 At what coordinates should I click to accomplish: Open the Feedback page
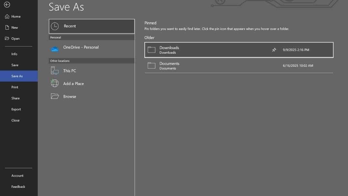(18, 186)
